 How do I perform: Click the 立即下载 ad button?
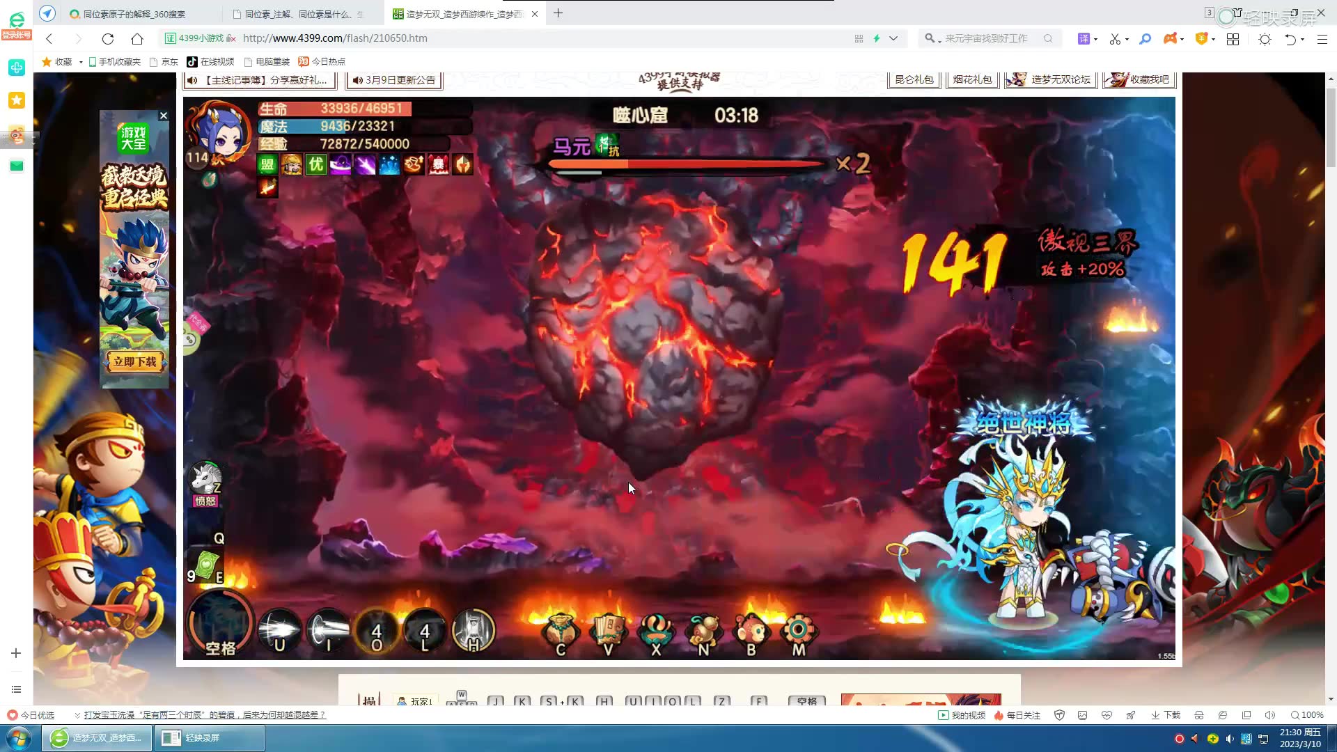[134, 361]
